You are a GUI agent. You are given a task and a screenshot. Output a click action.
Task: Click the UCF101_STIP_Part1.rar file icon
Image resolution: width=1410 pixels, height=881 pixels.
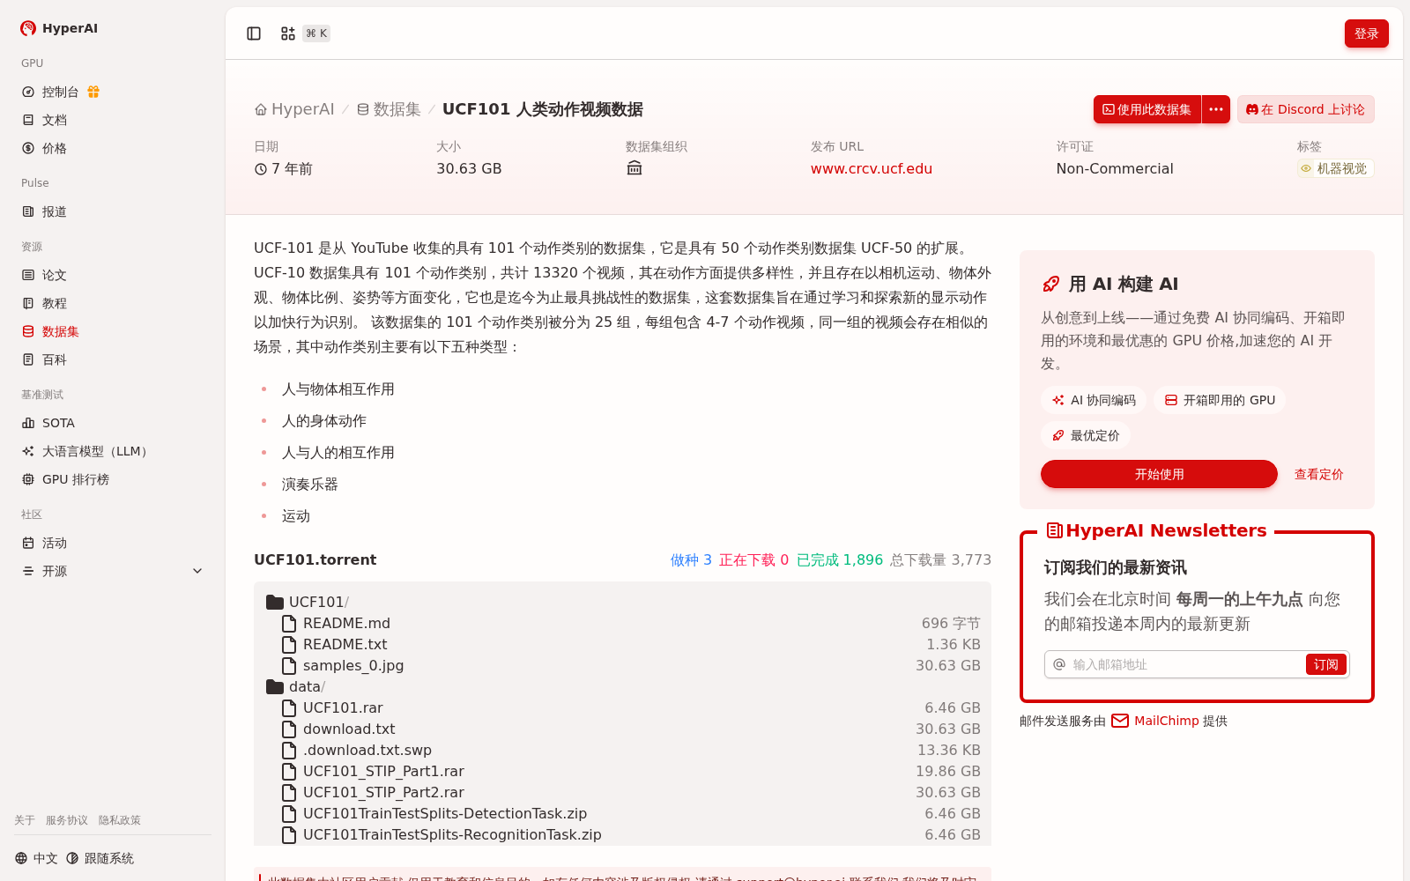coord(289,771)
